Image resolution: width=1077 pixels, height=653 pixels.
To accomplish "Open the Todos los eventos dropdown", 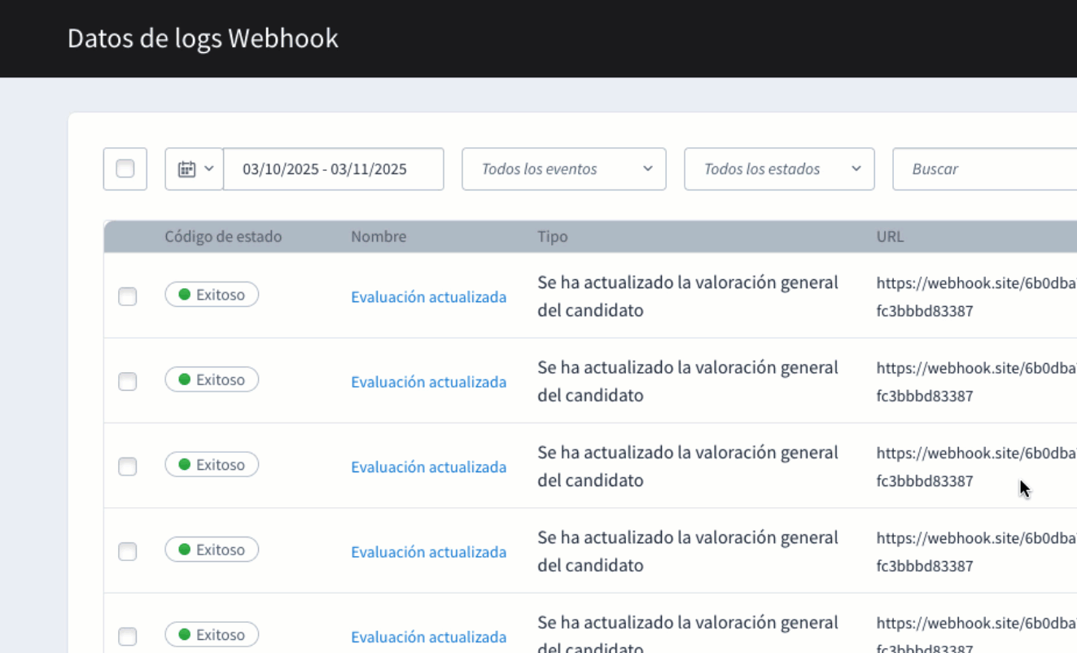I will tap(563, 169).
